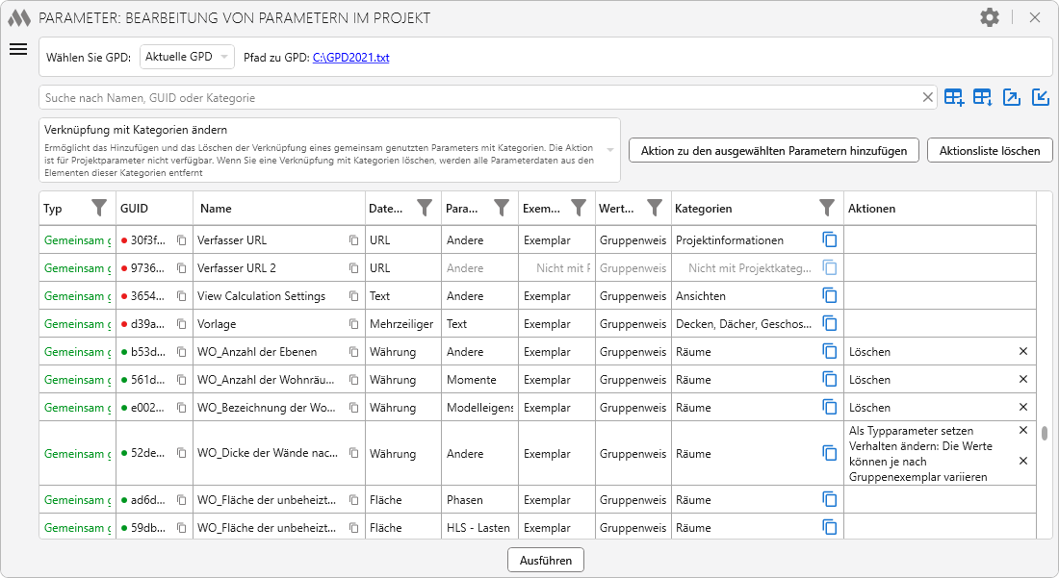The image size is (1059, 578).
Task: Click the import arrow icon (pointing down-left)
Action: tap(1041, 97)
